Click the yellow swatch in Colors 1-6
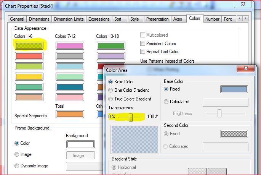 pyautogui.click(x=29, y=77)
